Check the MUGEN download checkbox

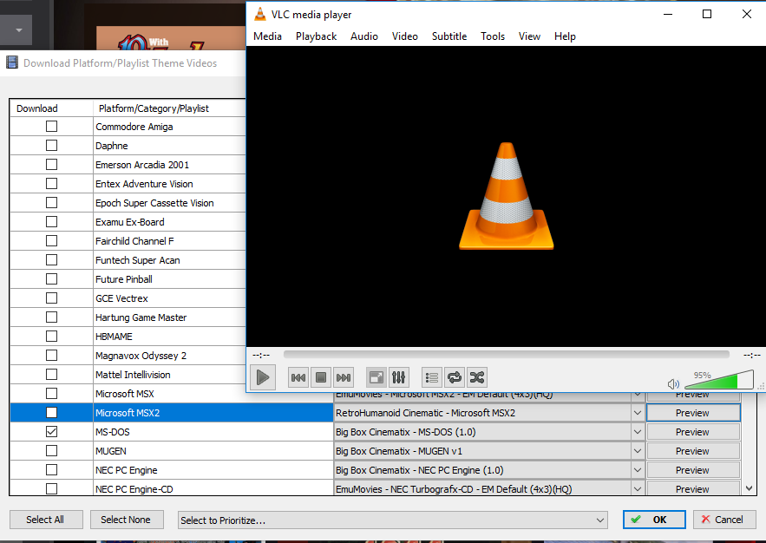[51, 451]
